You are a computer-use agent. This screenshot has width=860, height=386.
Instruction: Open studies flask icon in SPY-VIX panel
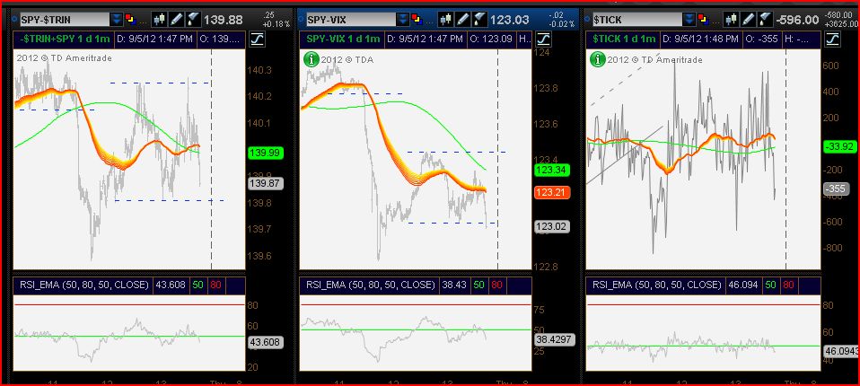point(478,20)
